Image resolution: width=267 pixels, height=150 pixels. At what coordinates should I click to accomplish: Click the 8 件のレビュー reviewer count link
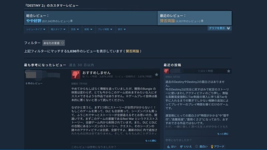[34, 83]
